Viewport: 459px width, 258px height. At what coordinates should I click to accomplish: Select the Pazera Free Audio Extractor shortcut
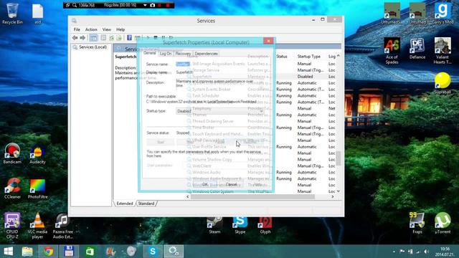[x=62, y=226]
